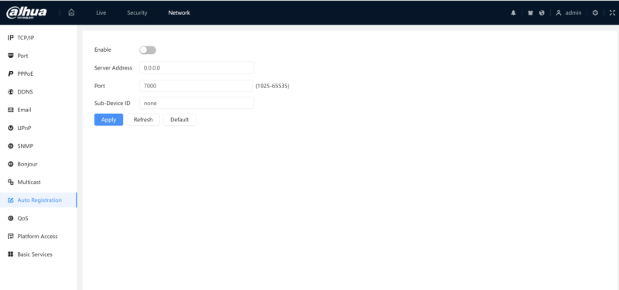Go to PPPoE settings

pyautogui.click(x=38, y=73)
